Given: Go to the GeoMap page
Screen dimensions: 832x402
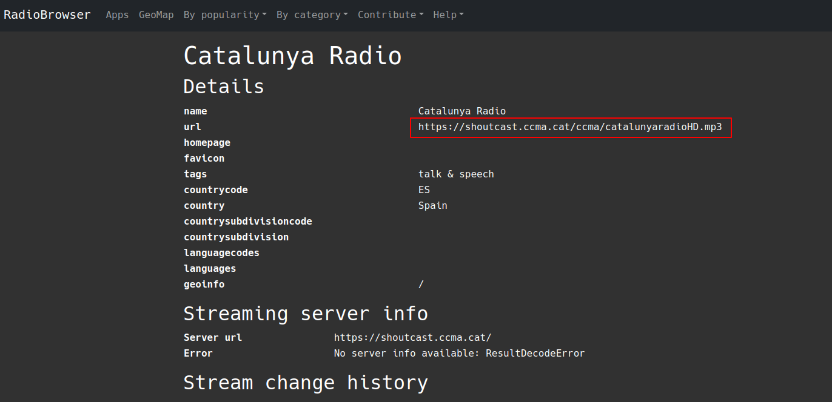Looking at the screenshot, I should click(x=156, y=15).
